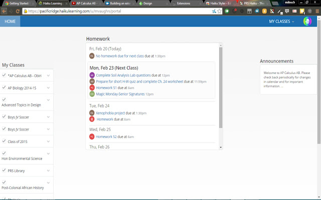321x200 pixels.
Task: Click red R avatar beside Homework
Action: click(92, 119)
